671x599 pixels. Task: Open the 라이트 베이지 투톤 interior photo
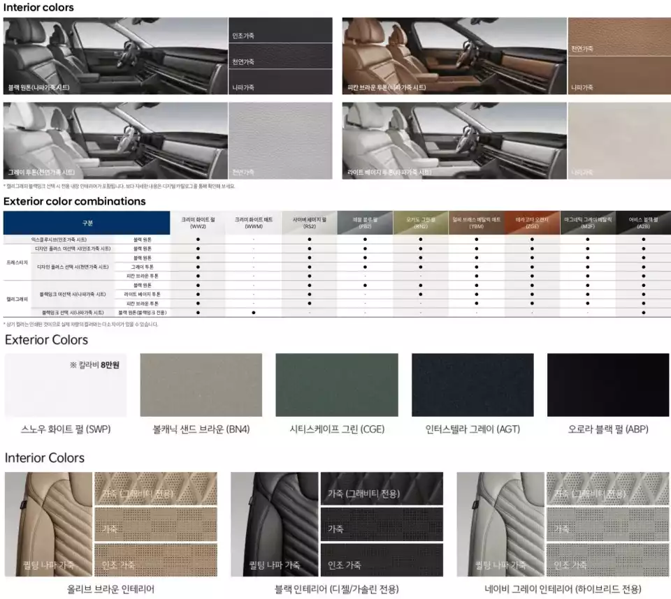tap(454, 140)
